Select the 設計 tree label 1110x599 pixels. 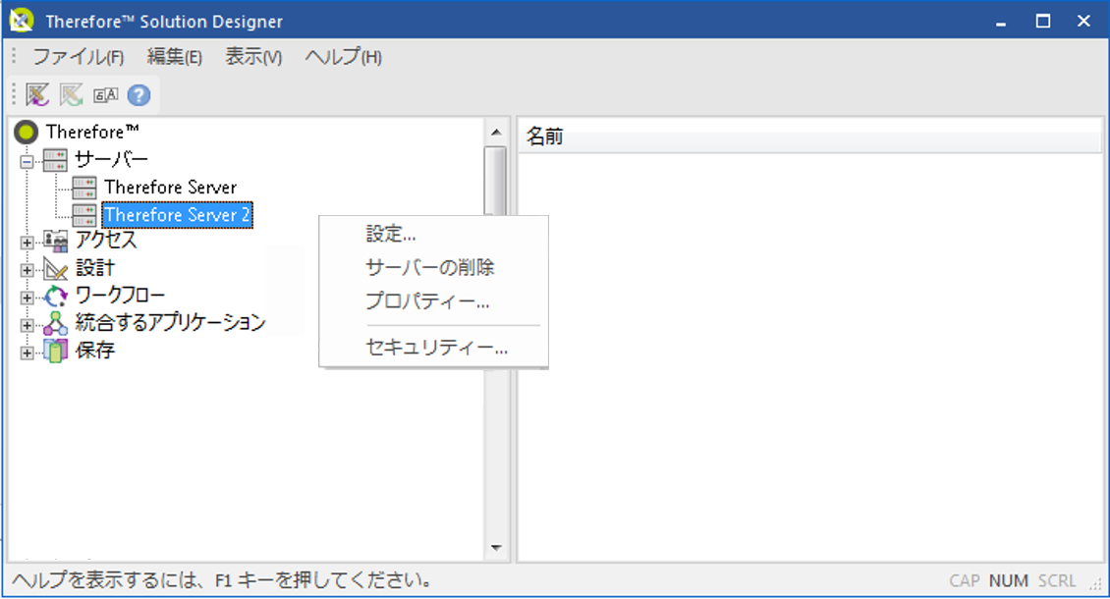pyautogui.click(x=95, y=268)
